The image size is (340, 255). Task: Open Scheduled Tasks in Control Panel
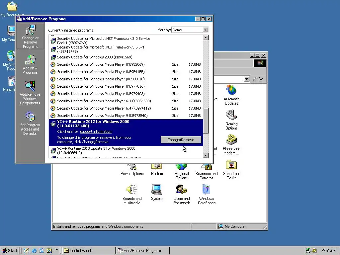click(231, 170)
